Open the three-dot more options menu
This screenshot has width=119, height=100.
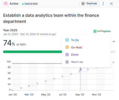[103, 4]
